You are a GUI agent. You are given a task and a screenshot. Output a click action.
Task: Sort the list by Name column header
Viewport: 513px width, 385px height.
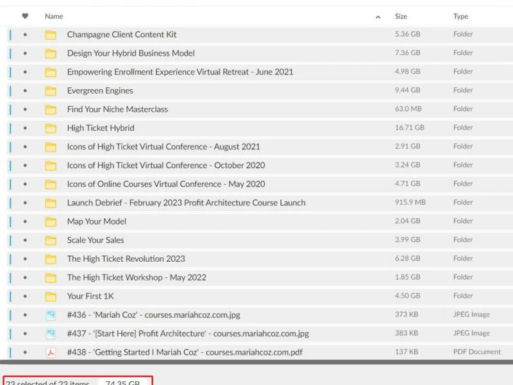[x=54, y=16]
